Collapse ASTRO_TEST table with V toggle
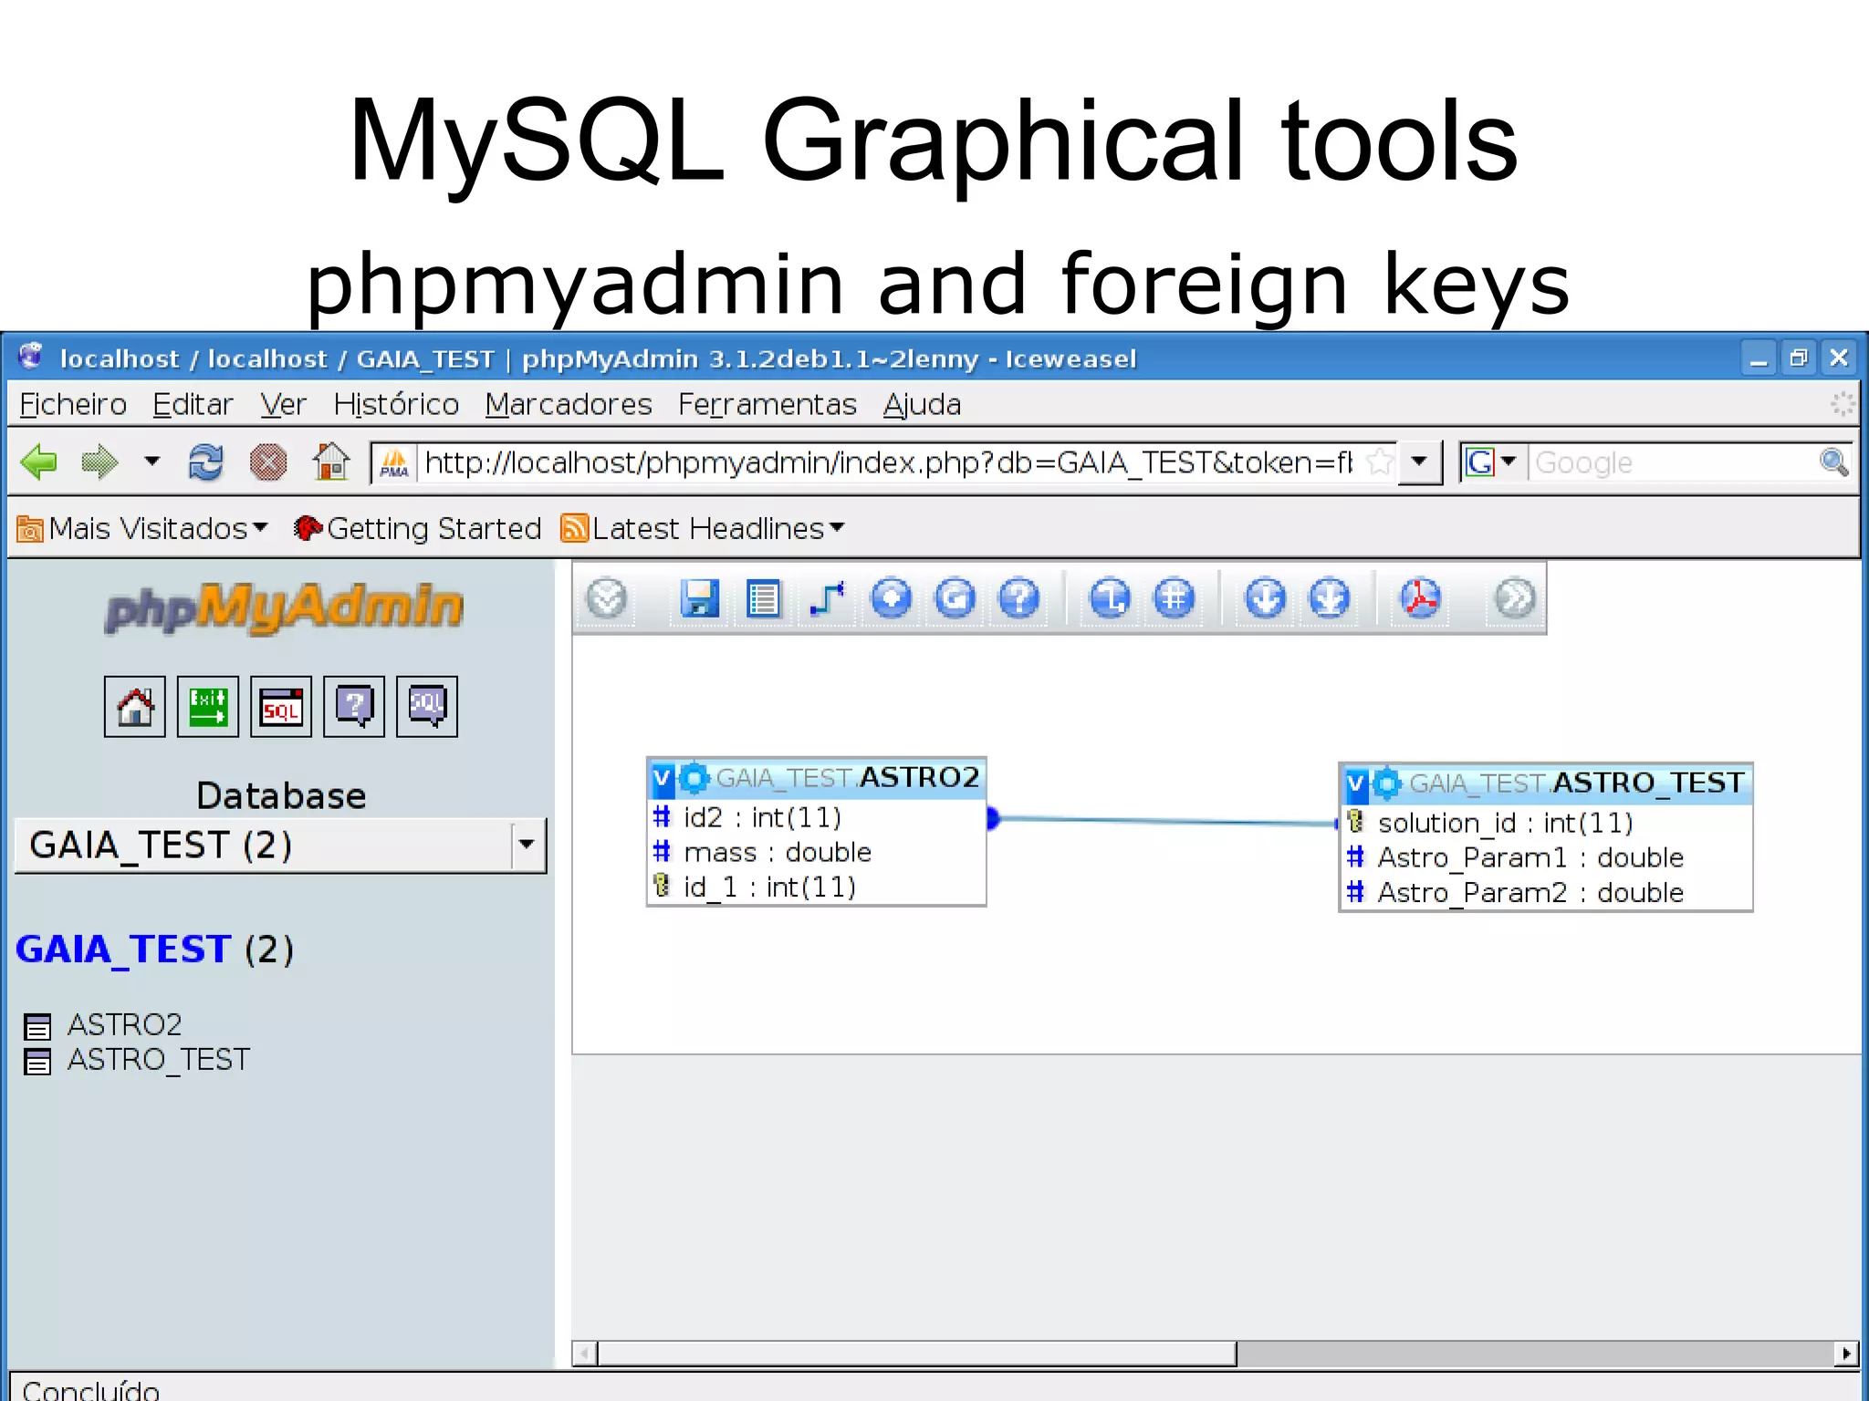 1356,784
